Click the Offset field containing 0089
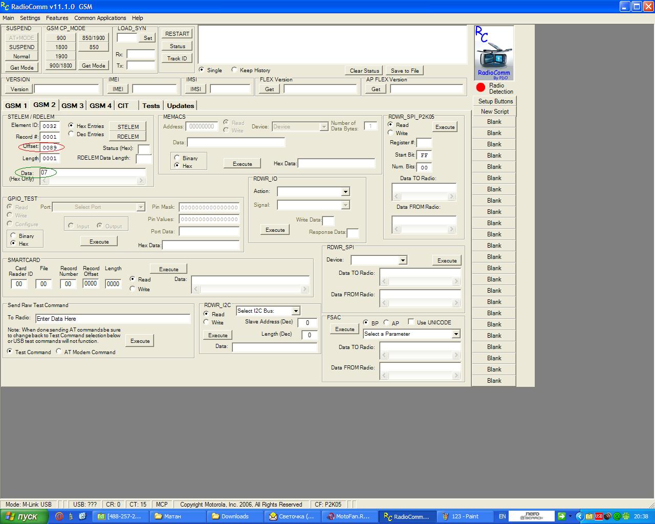655x524 pixels. (50, 147)
